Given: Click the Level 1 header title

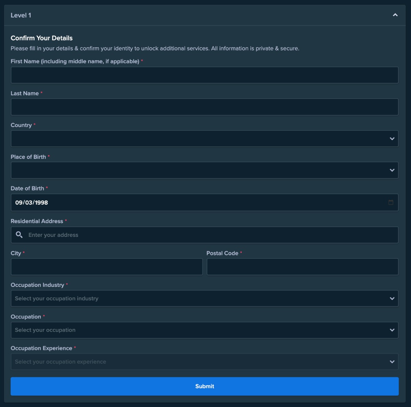Looking at the screenshot, I should pyautogui.click(x=21, y=15).
